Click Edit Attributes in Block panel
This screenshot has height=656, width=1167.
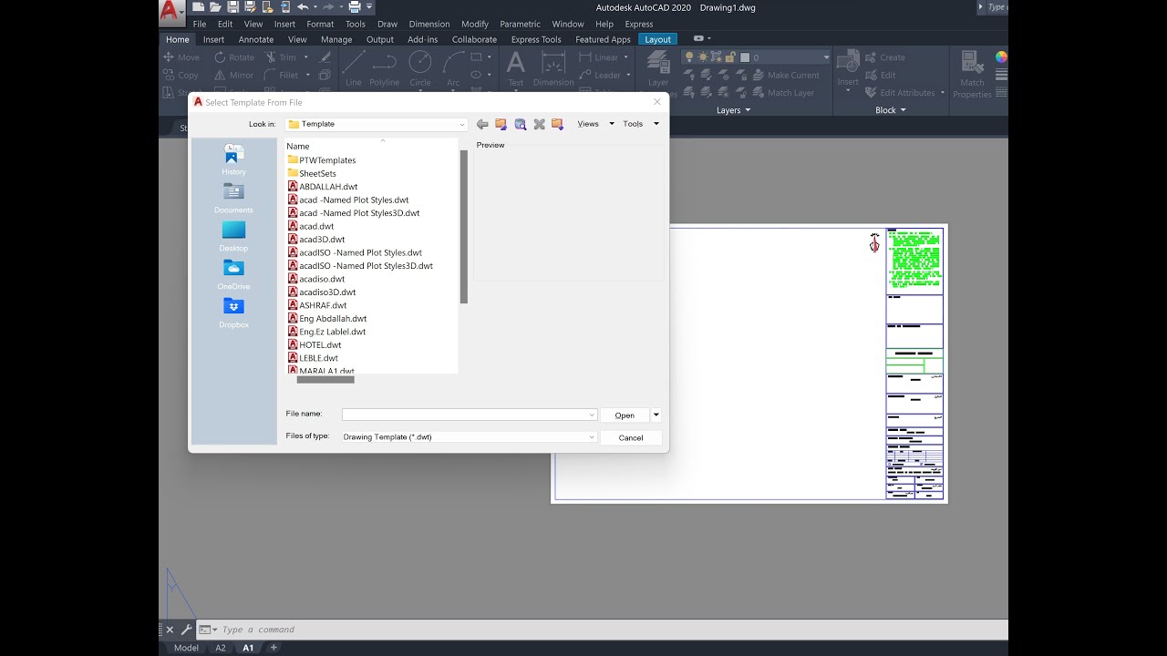[x=901, y=93]
